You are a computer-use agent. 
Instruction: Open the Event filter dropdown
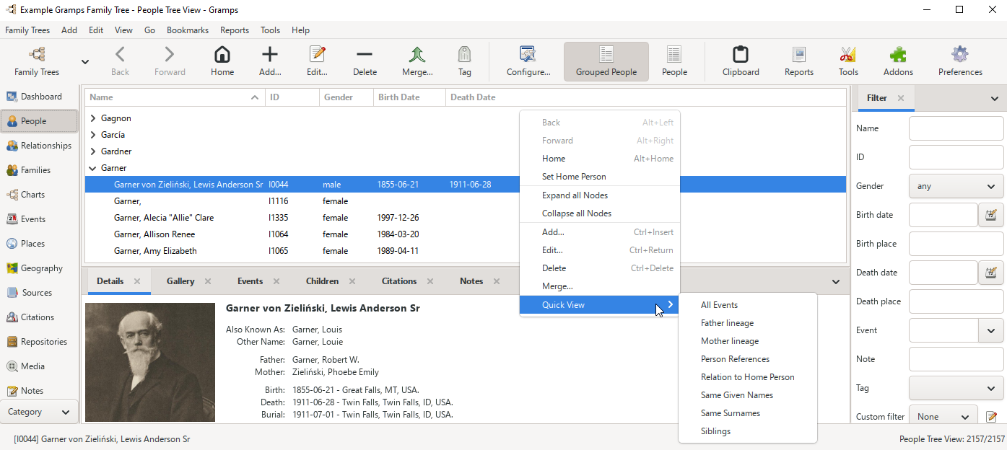point(990,330)
